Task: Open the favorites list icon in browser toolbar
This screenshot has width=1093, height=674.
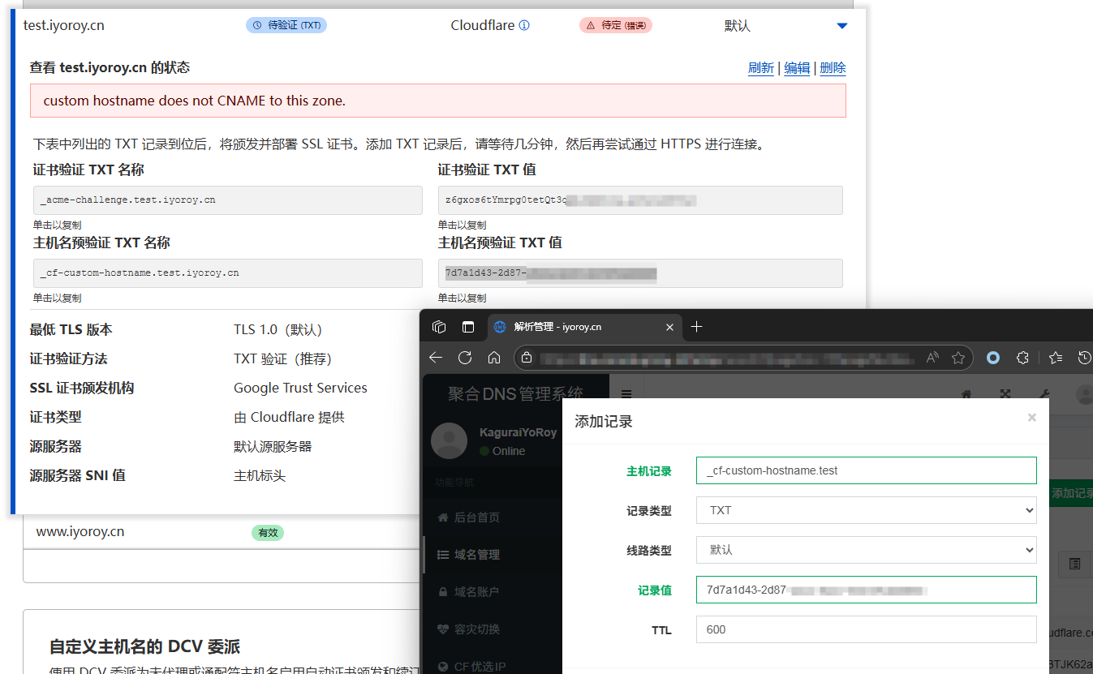Action: point(1055,358)
